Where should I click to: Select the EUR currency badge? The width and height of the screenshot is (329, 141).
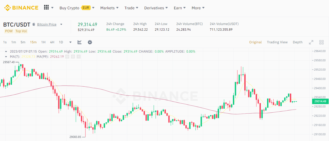[x=86, y=8]
